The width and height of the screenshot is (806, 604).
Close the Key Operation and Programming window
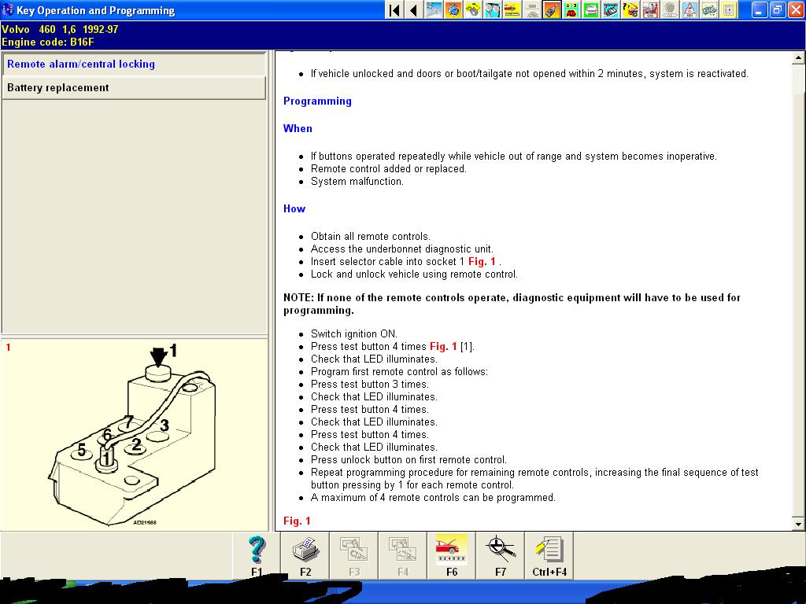pyautogui.click(x=796, y=9)
